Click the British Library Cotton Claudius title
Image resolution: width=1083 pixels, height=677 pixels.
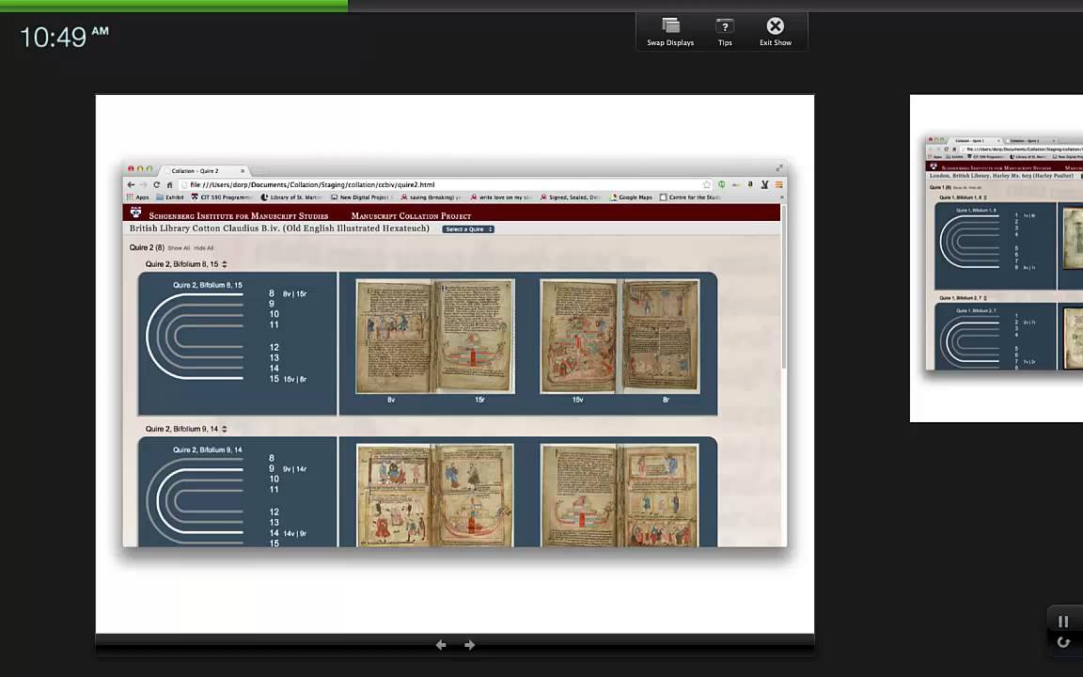pos(279,228)
